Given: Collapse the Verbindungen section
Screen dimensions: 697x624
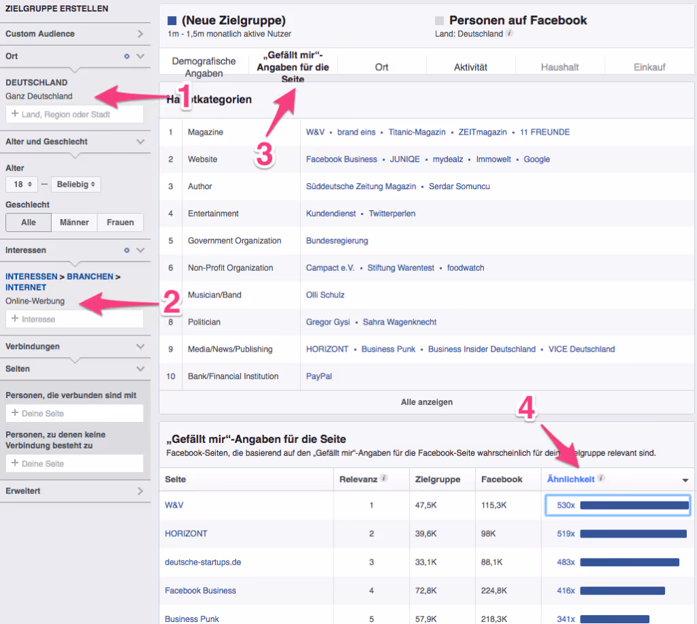Looking at the screenshot, I should point(140,346).
